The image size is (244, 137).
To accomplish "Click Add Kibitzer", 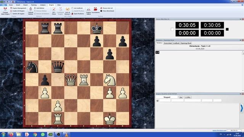I will coord(39,8).
